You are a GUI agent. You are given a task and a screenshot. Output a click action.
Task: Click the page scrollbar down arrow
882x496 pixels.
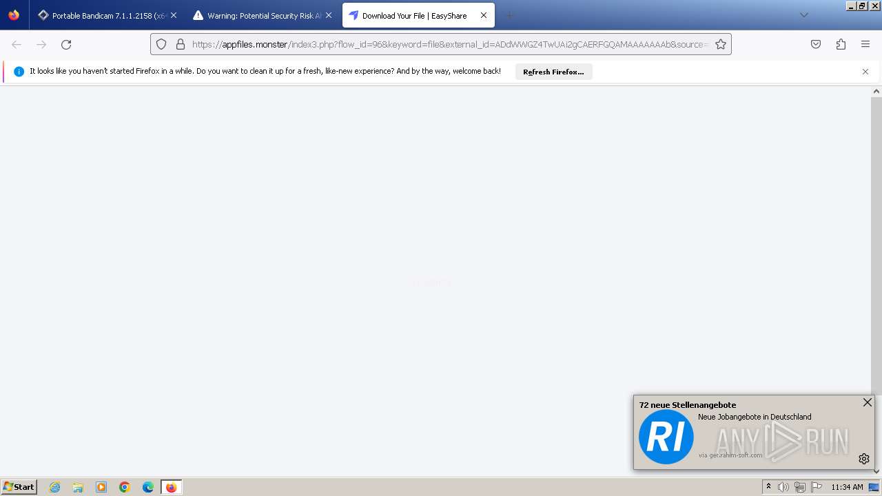pos(876,471)
